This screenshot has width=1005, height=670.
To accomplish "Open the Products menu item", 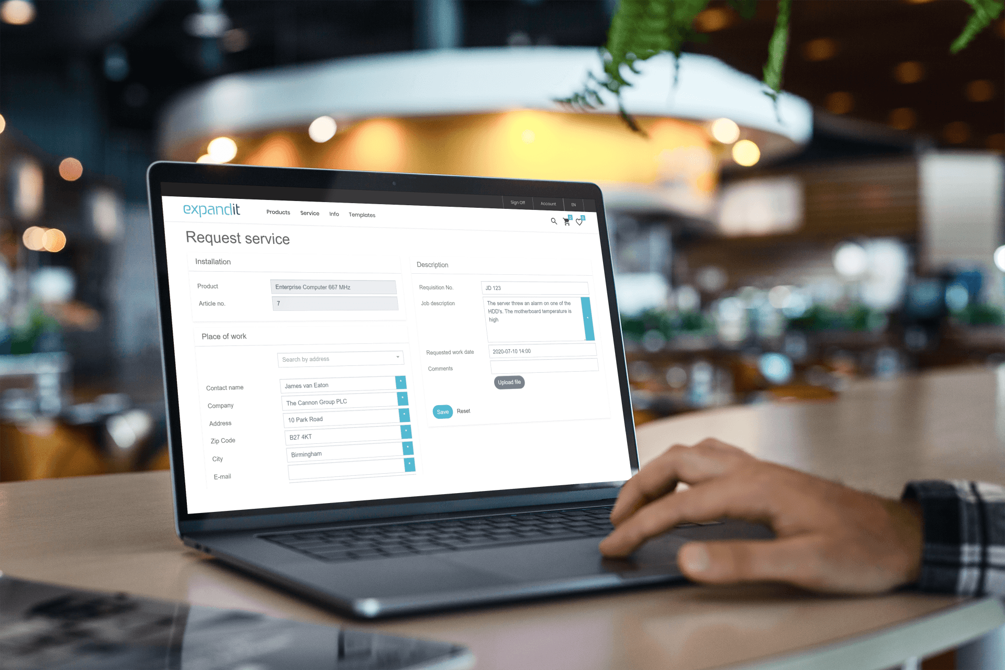I will tap(277, 214).
